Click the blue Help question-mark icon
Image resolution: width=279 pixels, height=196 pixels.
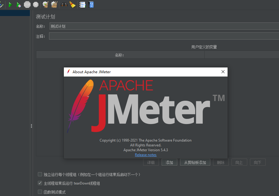(x=91, y=5)
